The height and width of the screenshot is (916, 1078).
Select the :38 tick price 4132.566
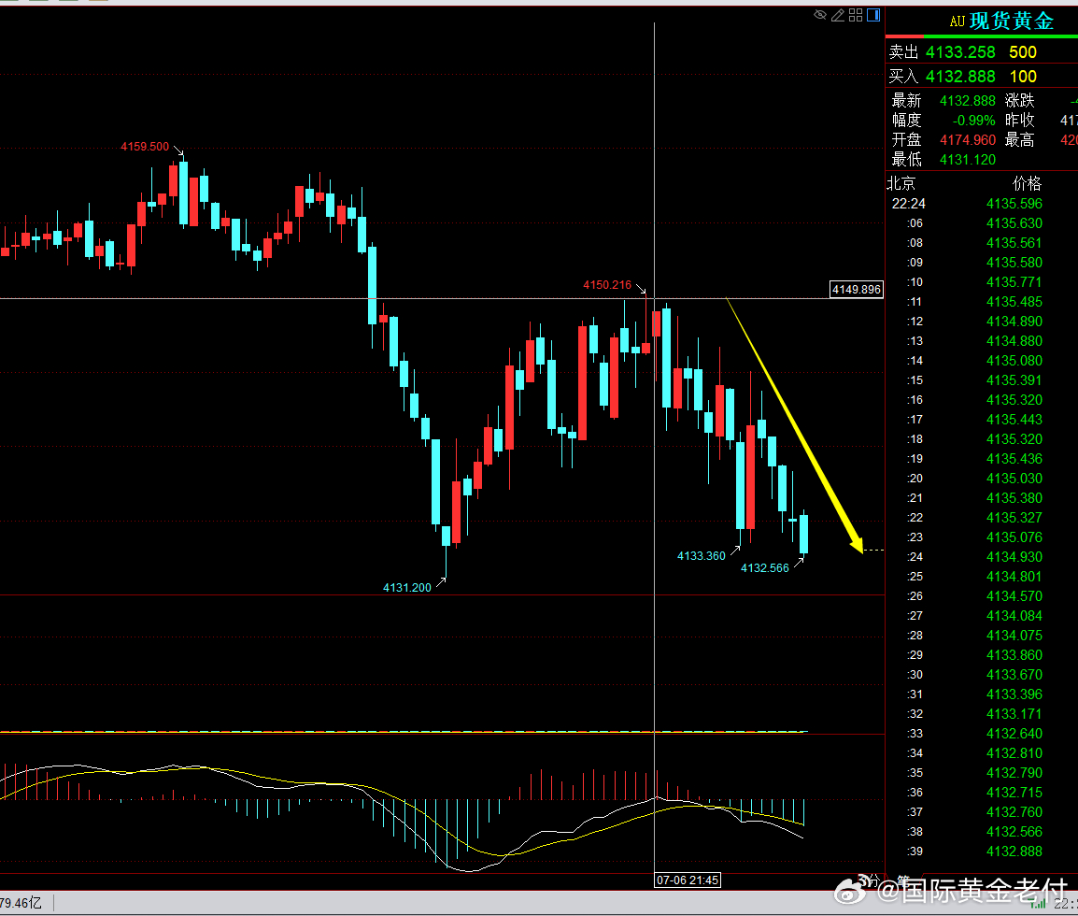tap(1014, 832)
